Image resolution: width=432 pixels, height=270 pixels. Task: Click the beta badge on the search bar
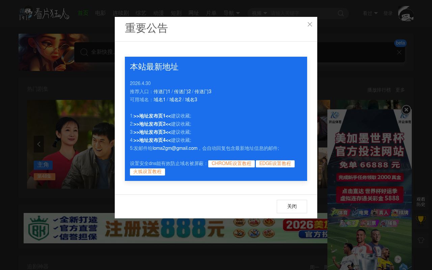[401, 43]
